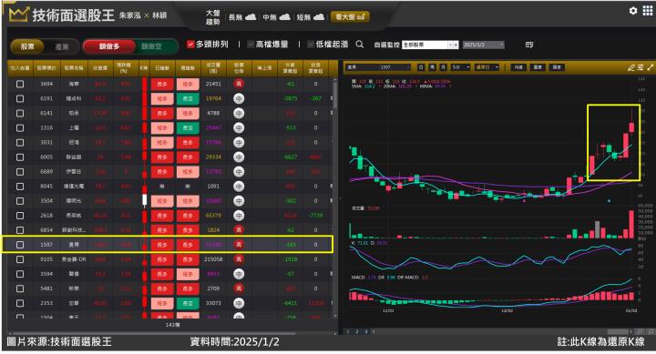Click the white 中 badge in row 3594
This screenshot has width=656, height=354.
(239, 274)
